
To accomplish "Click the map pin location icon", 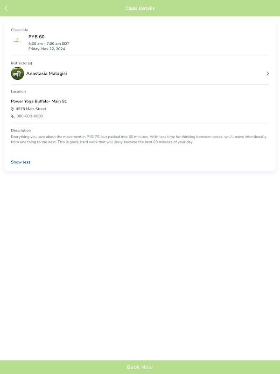I will coord(13,109).
